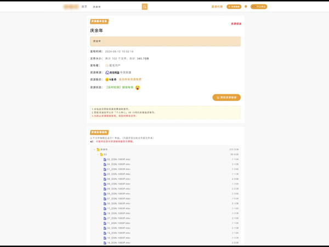Screen dimensions: 329x247
Task: Click the 个人中心 button
Action: tap(259, 7)
